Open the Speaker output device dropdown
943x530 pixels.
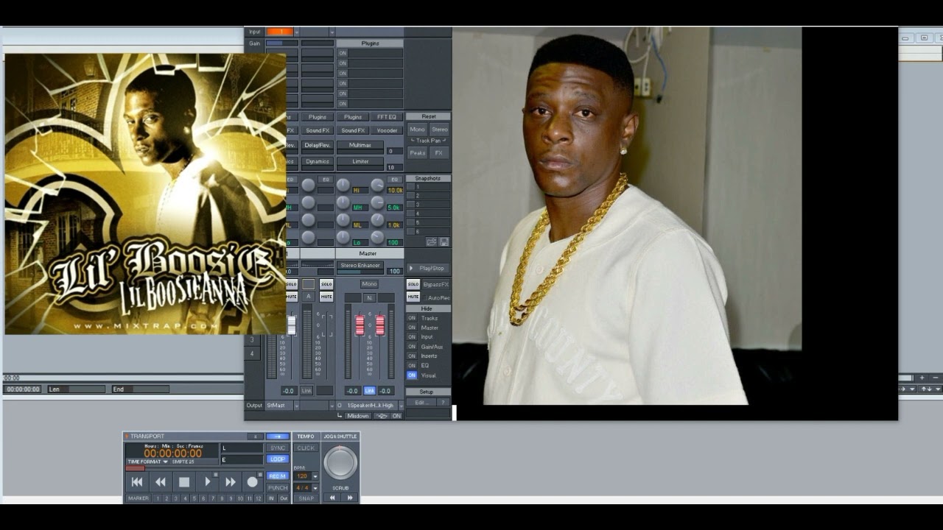[x=401, y=405]
